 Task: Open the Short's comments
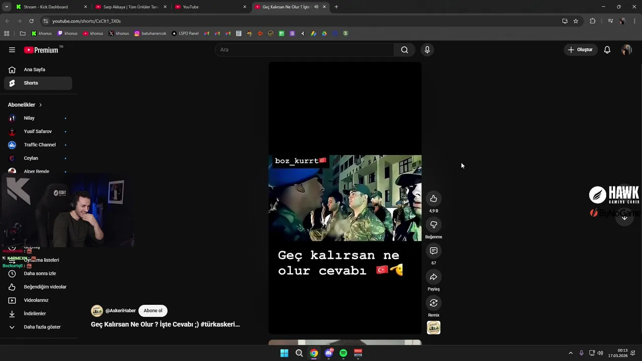click(x=434, y=251)
